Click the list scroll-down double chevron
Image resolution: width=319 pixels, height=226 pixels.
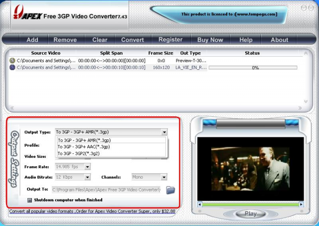click(x=306, y=101)
